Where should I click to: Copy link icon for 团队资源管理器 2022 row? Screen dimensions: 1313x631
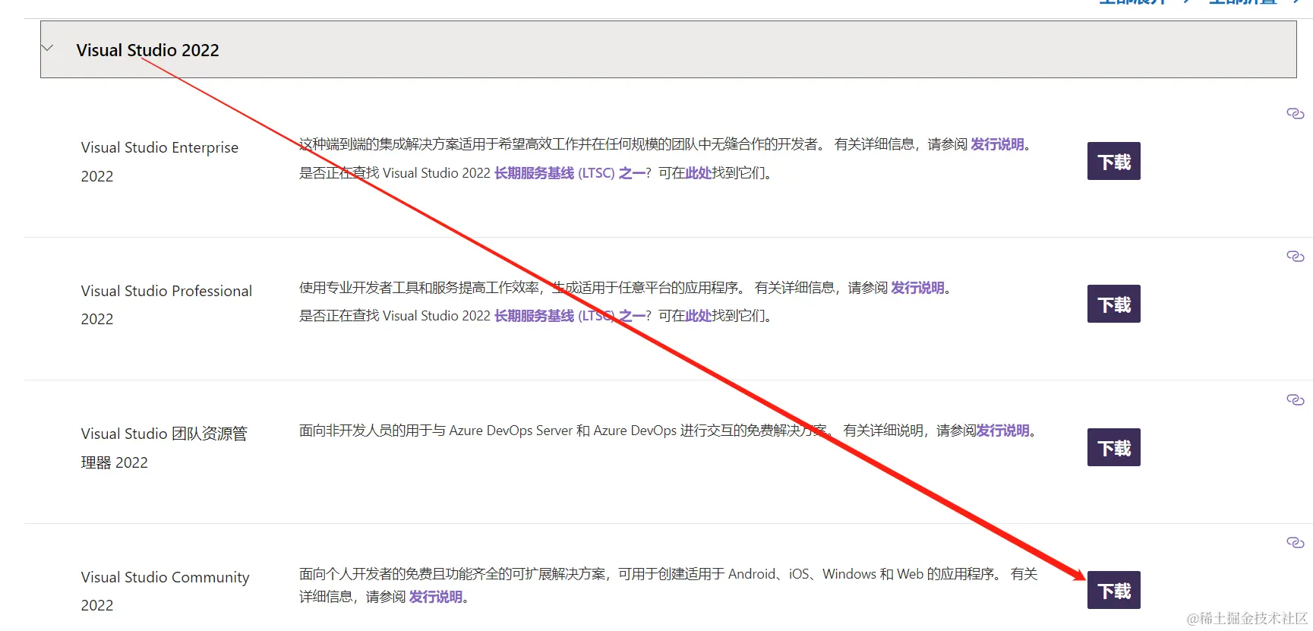[x=1296, y=400]
